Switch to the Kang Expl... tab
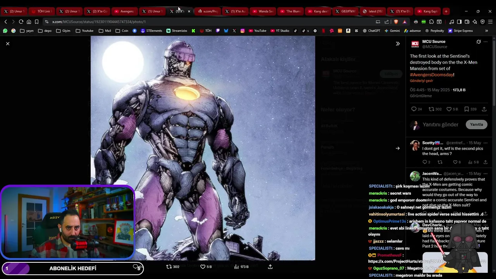The image size is (496, 279). pyautogui.click(x=428, y=11)
